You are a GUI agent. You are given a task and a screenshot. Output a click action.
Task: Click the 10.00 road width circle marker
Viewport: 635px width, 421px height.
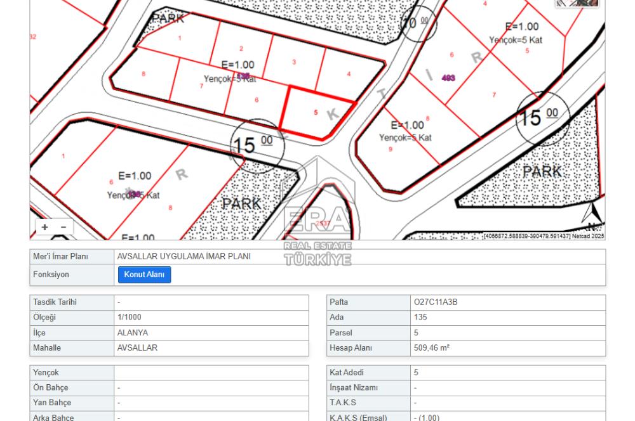[x=419, y=23]
